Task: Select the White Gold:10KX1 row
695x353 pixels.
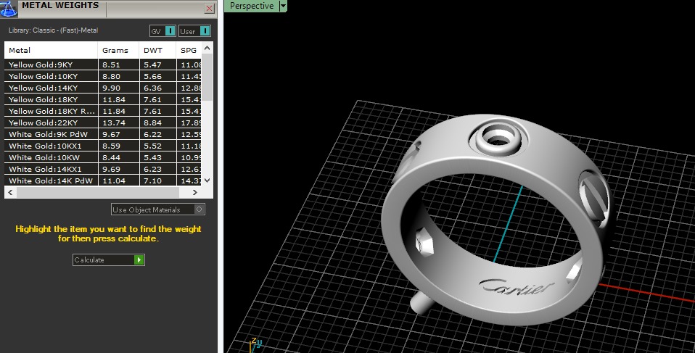Action: [103, 146]
